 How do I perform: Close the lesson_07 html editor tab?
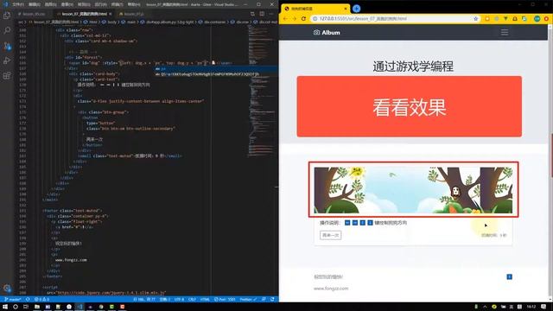pyautogui.click(x=111, y=14)
